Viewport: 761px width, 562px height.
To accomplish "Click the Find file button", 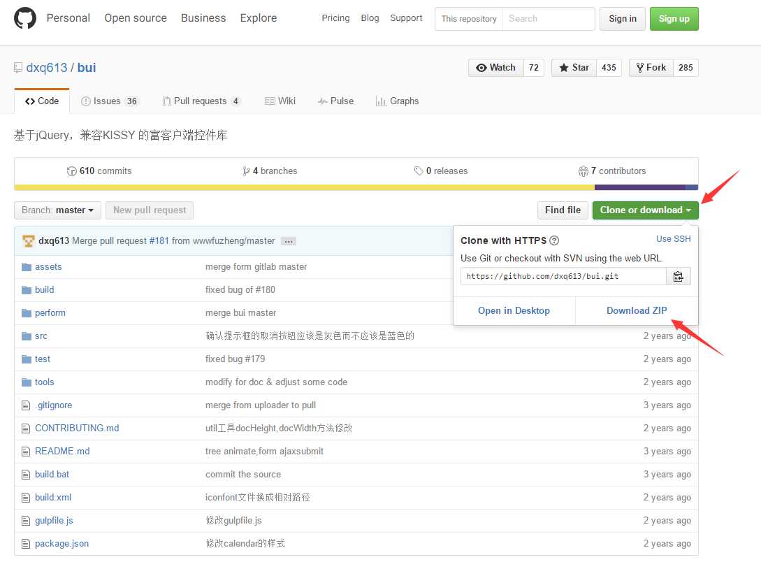I will [x=563, y=210].
